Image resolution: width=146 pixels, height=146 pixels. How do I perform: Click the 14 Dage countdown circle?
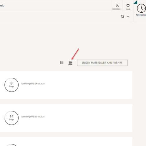(x=11, y=118)
